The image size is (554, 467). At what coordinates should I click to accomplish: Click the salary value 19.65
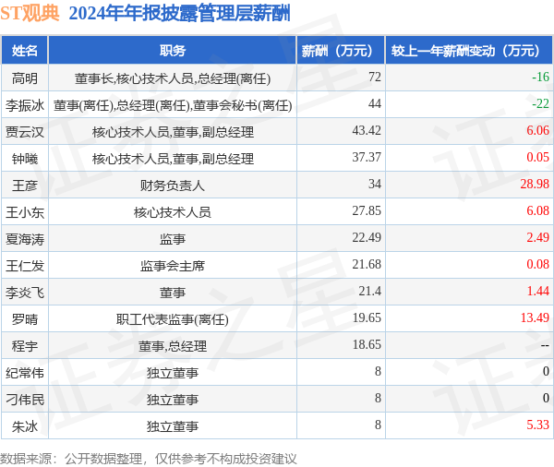tap(367, 317)
